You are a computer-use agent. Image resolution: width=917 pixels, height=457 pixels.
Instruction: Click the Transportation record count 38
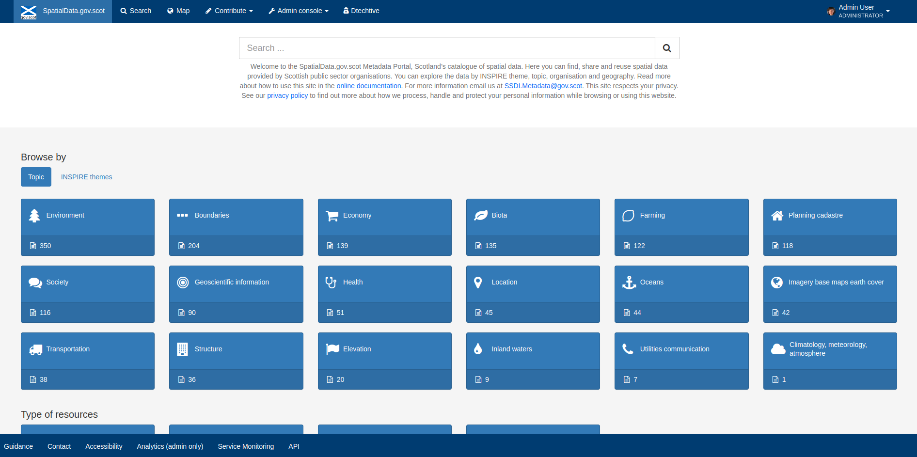pos(44,379)
